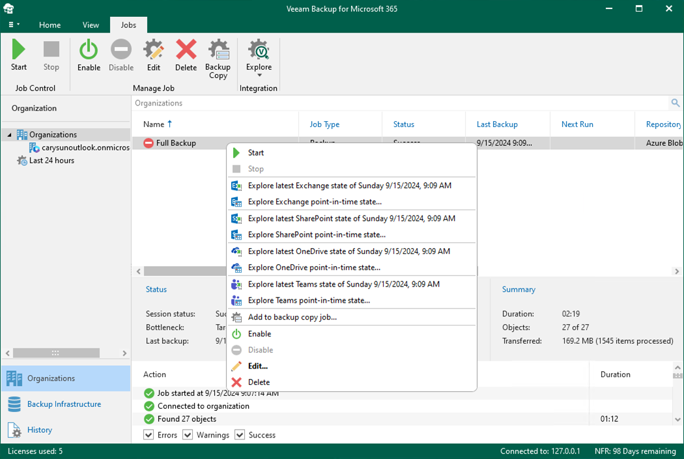Viewport: 684px width, 459px height.
Task: Click the Stop ribbon button
Action: 51,55
